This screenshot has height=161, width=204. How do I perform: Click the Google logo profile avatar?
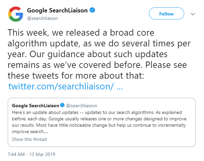click(15, 14)
